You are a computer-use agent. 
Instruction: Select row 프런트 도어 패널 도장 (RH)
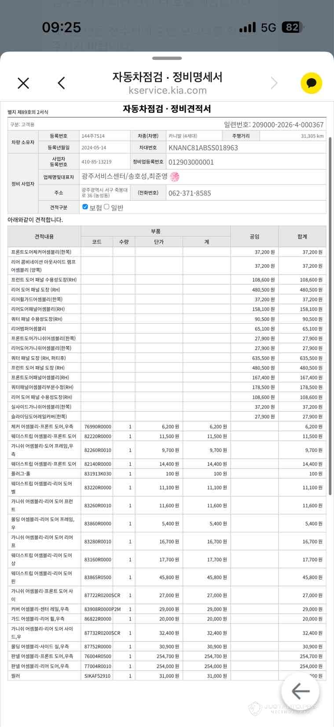167,368
